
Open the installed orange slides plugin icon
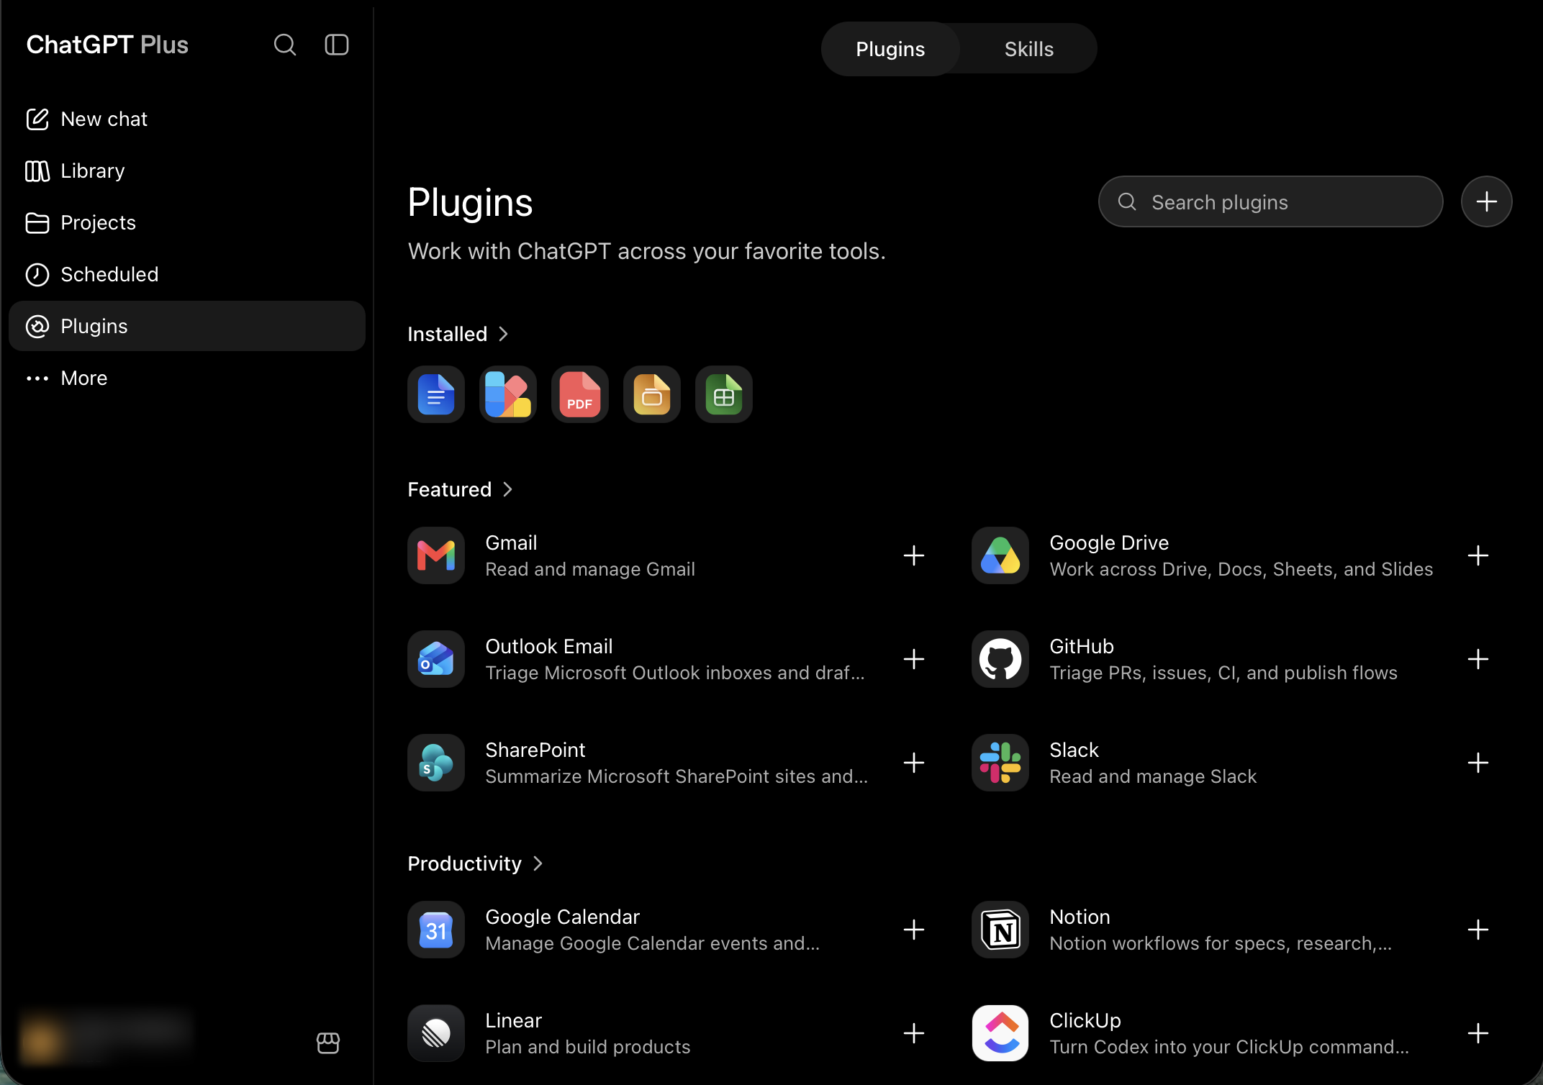tap(652, 394)
